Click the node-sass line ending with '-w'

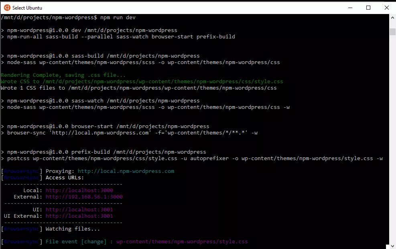click(145, 107)
